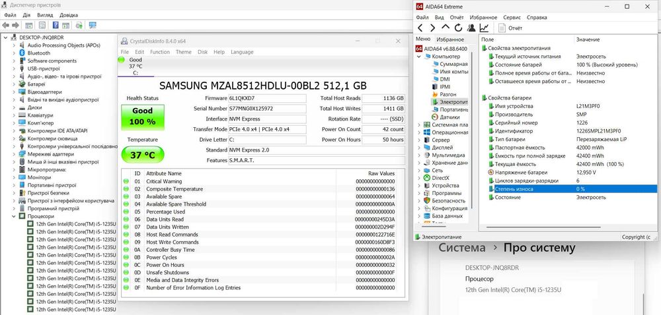Expand Батареї category in Device Manager
661x315 pixels.
(x=14, y=84)
